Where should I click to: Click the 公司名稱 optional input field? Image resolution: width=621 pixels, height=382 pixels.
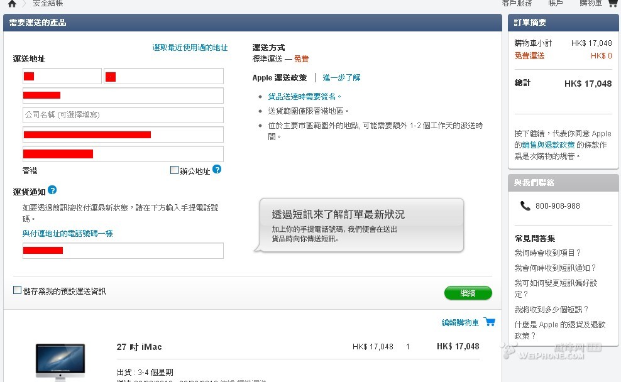pos(123,115)
